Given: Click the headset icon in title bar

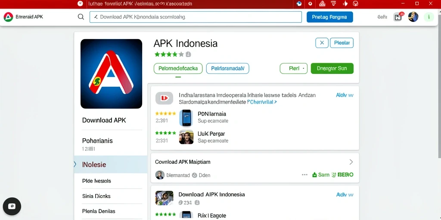Looking at the screenshot, I should click(355, 3).
